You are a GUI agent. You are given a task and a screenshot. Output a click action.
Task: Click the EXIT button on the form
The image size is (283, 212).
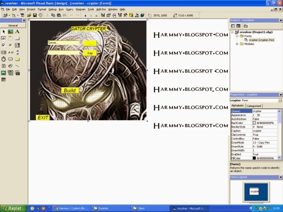click(x=43, y=117)
